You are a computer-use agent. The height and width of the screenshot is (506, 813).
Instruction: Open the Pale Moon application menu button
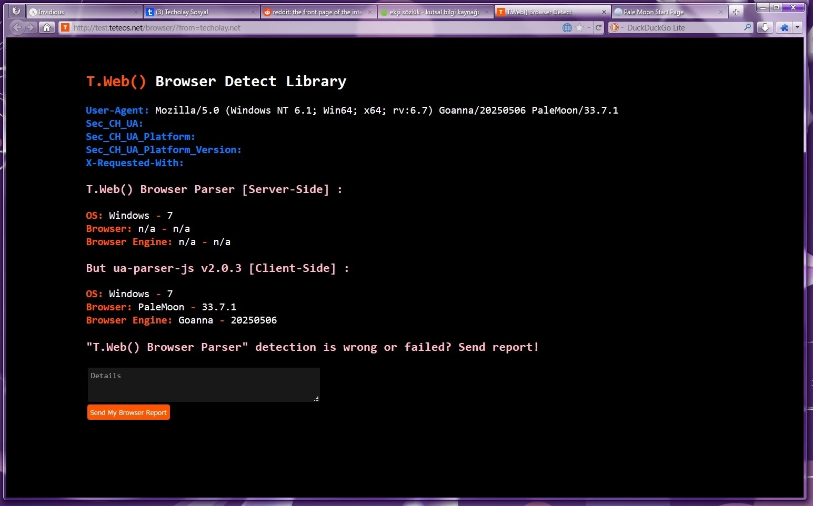(16, 11)
